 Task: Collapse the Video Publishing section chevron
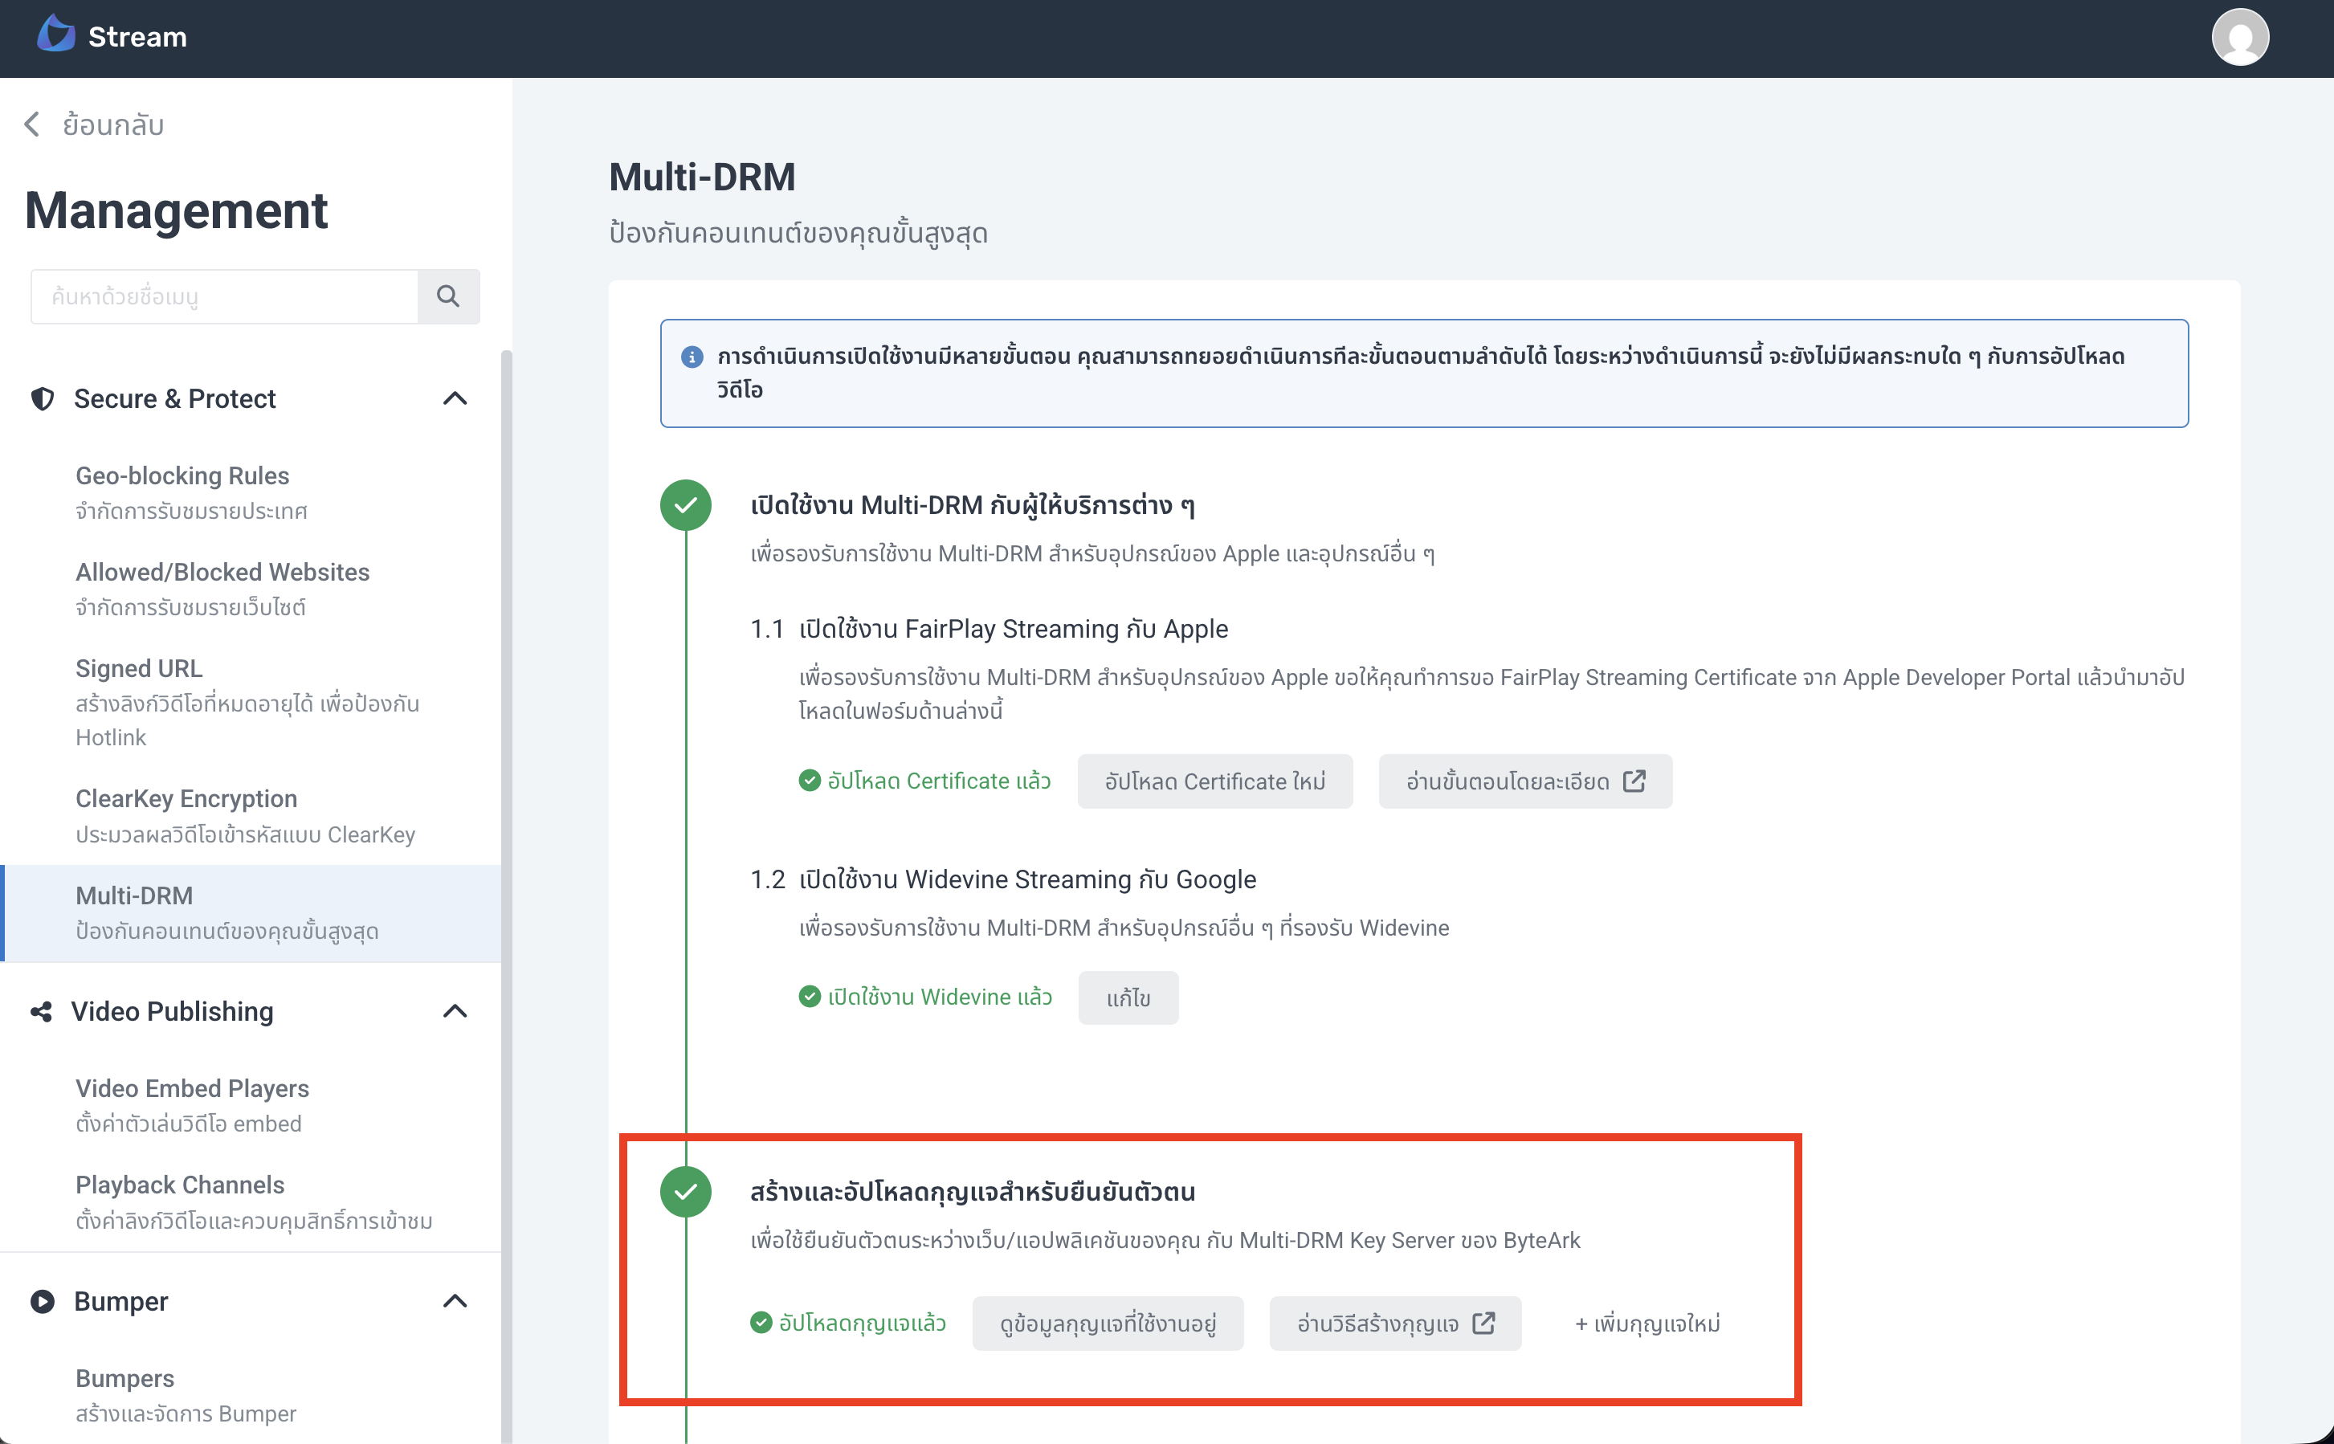(x=455, y=1011)
